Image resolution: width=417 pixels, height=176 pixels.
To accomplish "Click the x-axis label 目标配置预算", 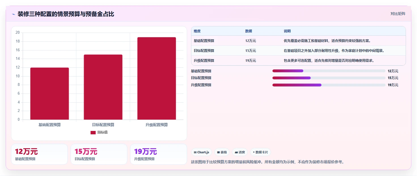I will [x=103, y=125].
